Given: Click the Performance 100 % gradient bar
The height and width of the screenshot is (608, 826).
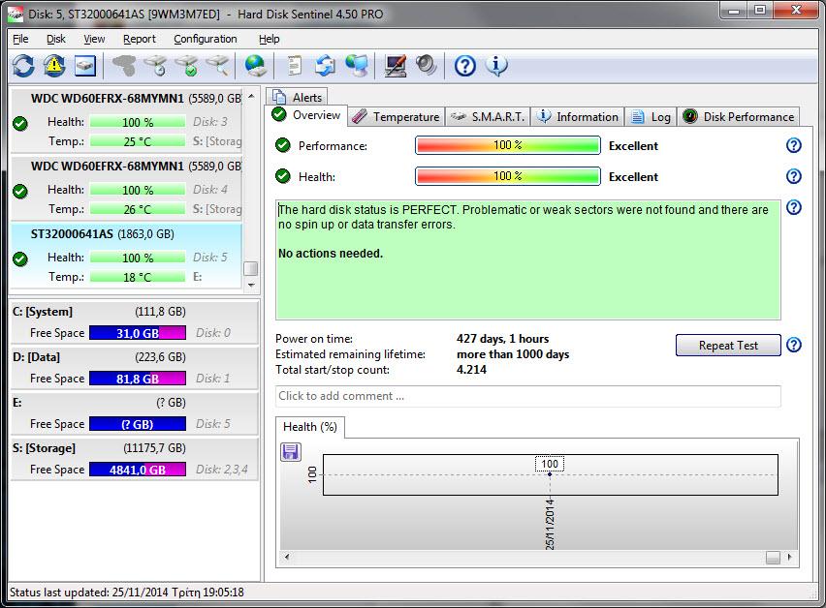Looking at the screenshot, I should click(x=508, y=145).
